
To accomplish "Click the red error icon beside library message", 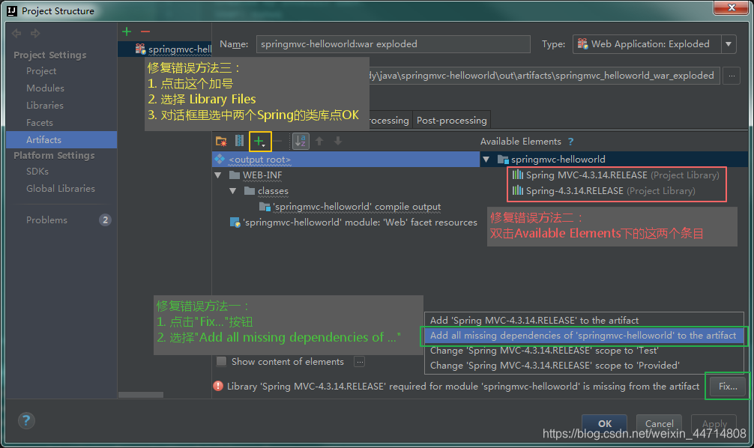I will pyautogui.click(x=218, y=386).
